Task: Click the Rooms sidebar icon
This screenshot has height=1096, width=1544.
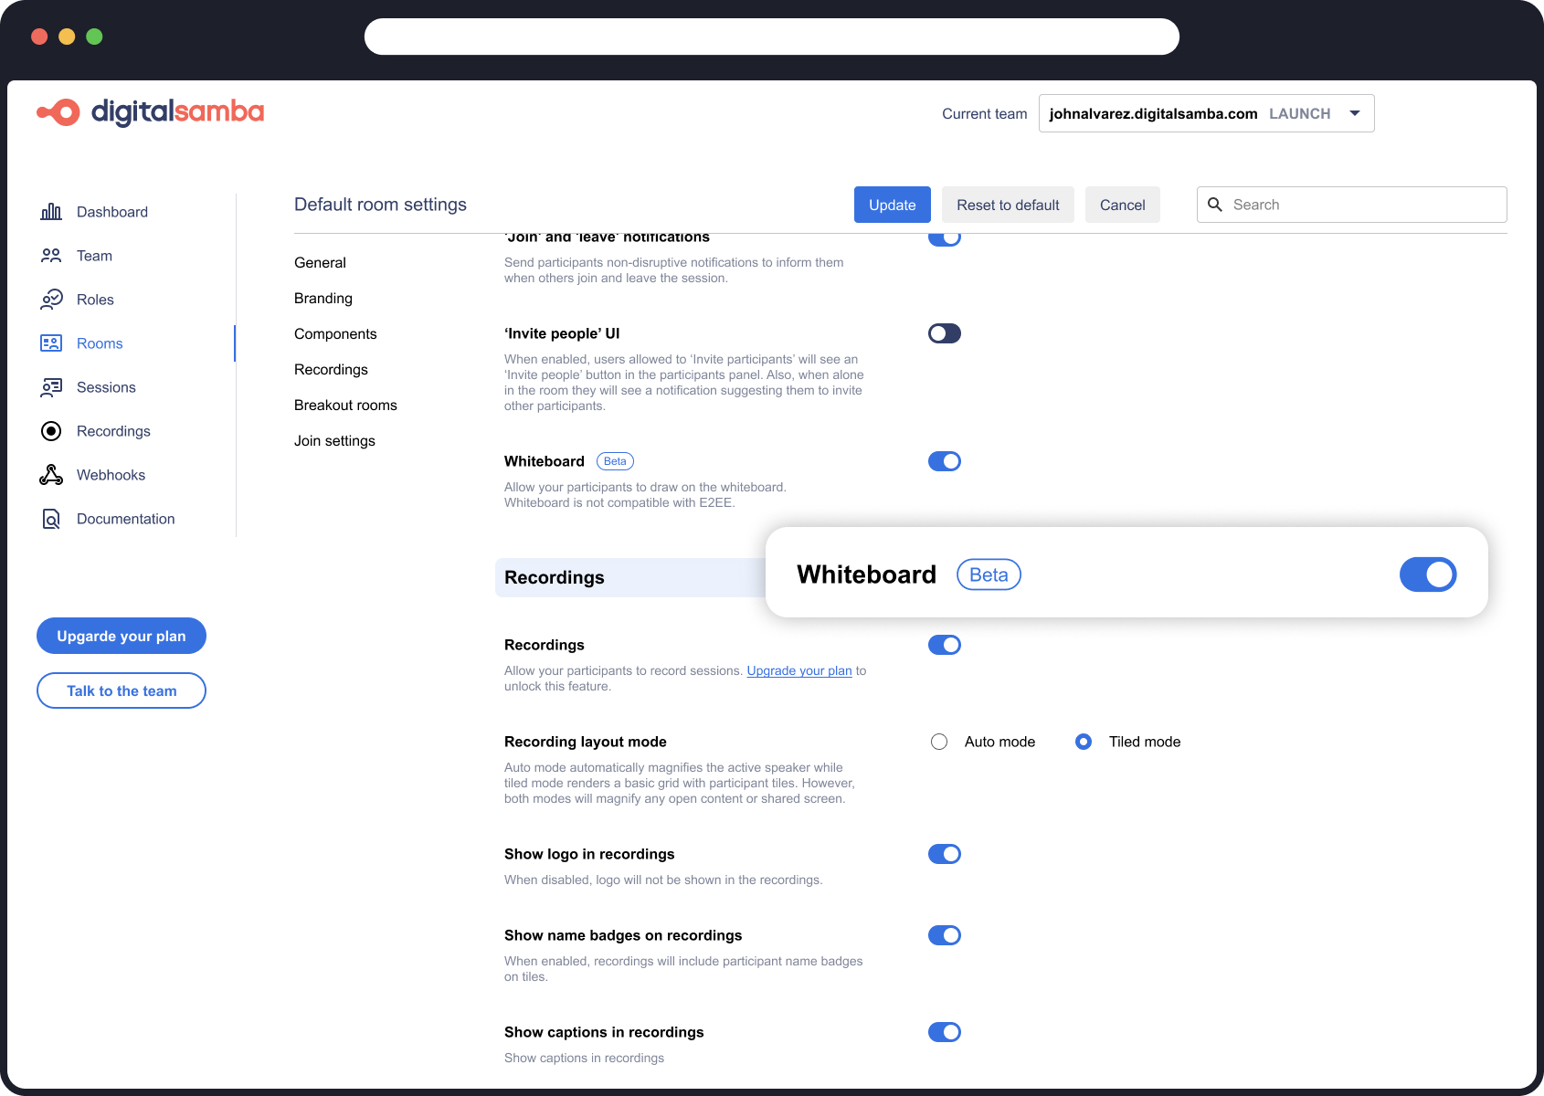Action: tap(51, 342)
